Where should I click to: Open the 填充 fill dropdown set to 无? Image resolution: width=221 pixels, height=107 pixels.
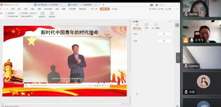165,34
